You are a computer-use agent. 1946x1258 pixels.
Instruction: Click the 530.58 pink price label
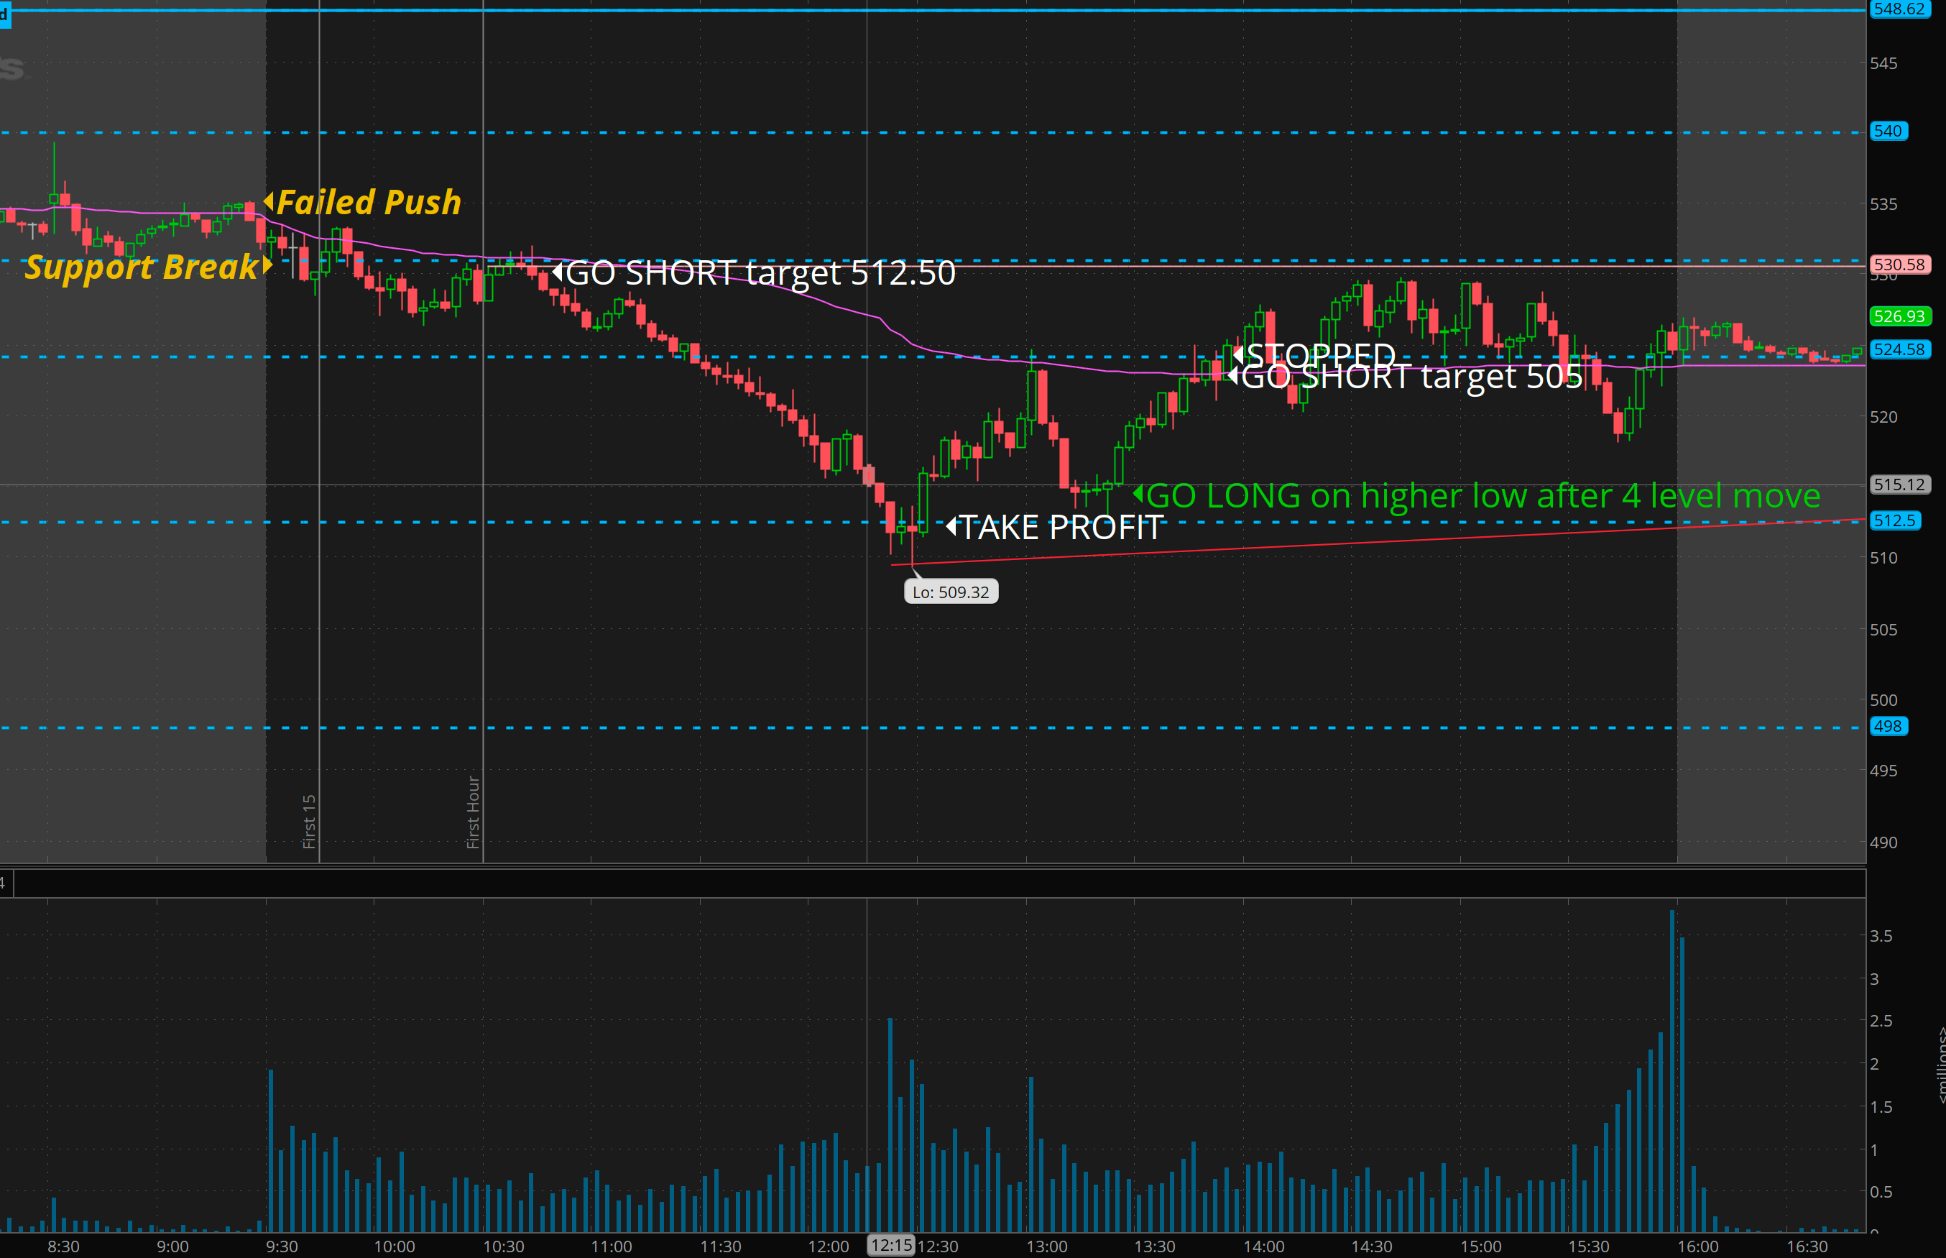tap(1899, 264)
